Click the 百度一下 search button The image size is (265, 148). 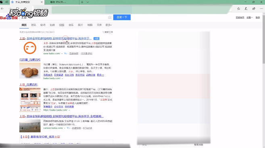click(x=122, y=17)
